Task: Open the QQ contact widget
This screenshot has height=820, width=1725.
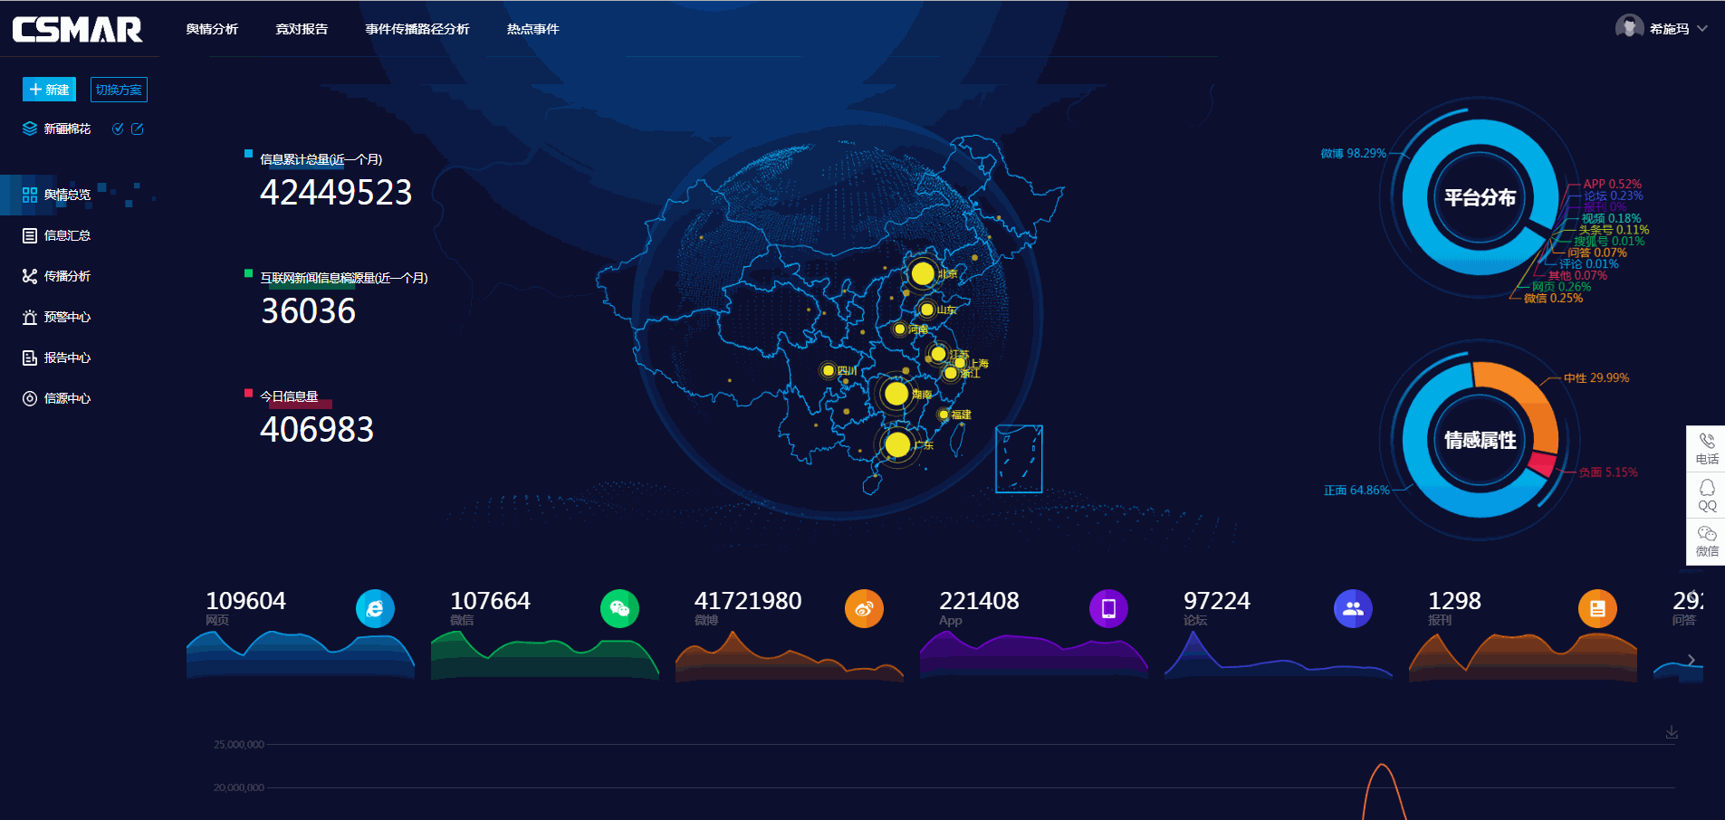Action: coord(1707,495)
